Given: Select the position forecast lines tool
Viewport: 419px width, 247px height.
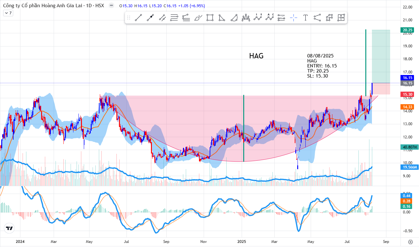Looking at the screenshot, I should point(282,18).
